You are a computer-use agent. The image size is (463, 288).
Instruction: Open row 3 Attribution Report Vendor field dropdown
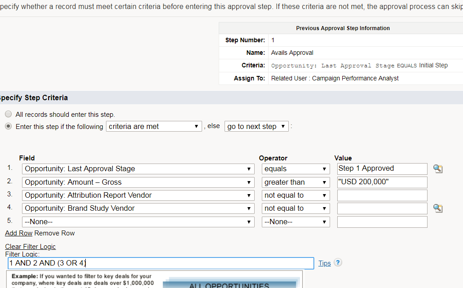point(138,195)
